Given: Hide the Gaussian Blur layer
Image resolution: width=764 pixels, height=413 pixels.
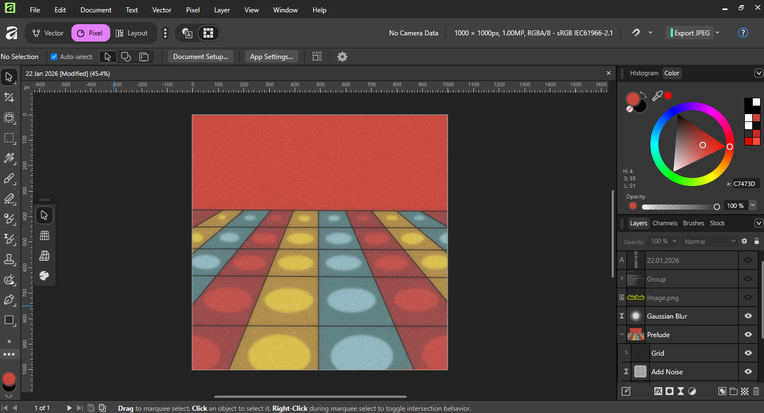Looking at the screenshot, I should pos(748,316).
